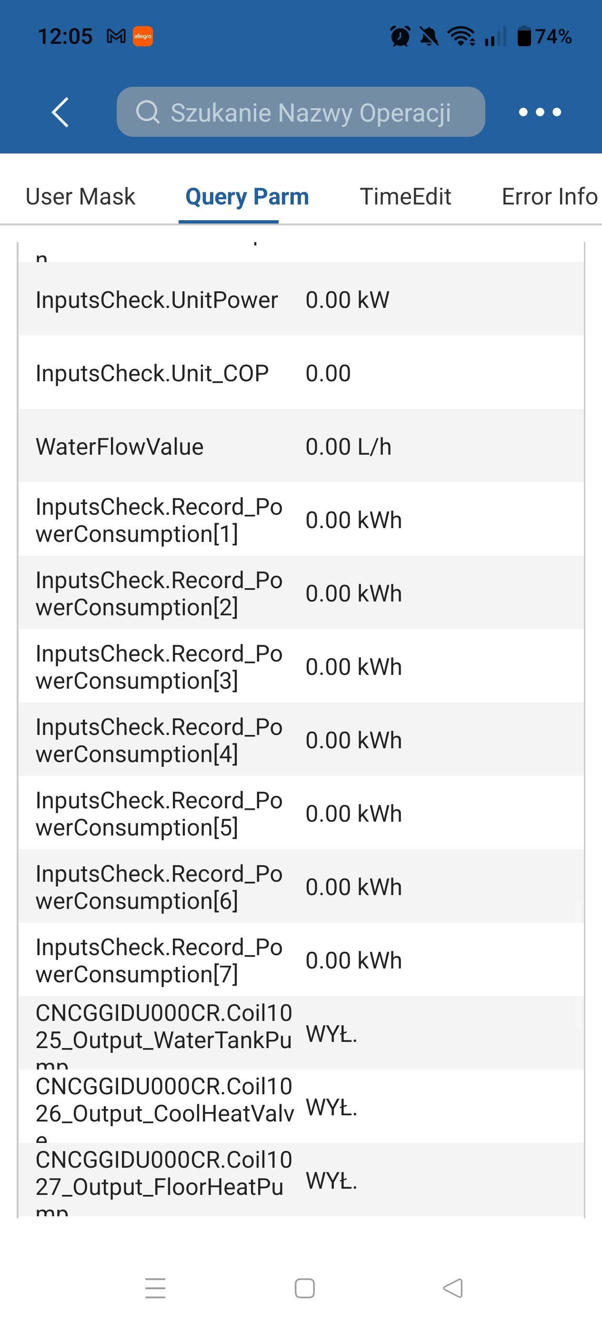Switch to the User Mask tab
This screenshot has width=602, height=1325.
coord(80,196)
